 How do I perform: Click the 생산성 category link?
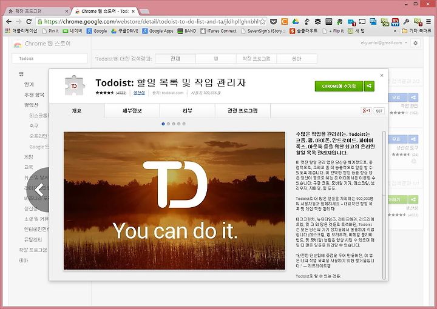pyautogui.click(x=139, y=93)
